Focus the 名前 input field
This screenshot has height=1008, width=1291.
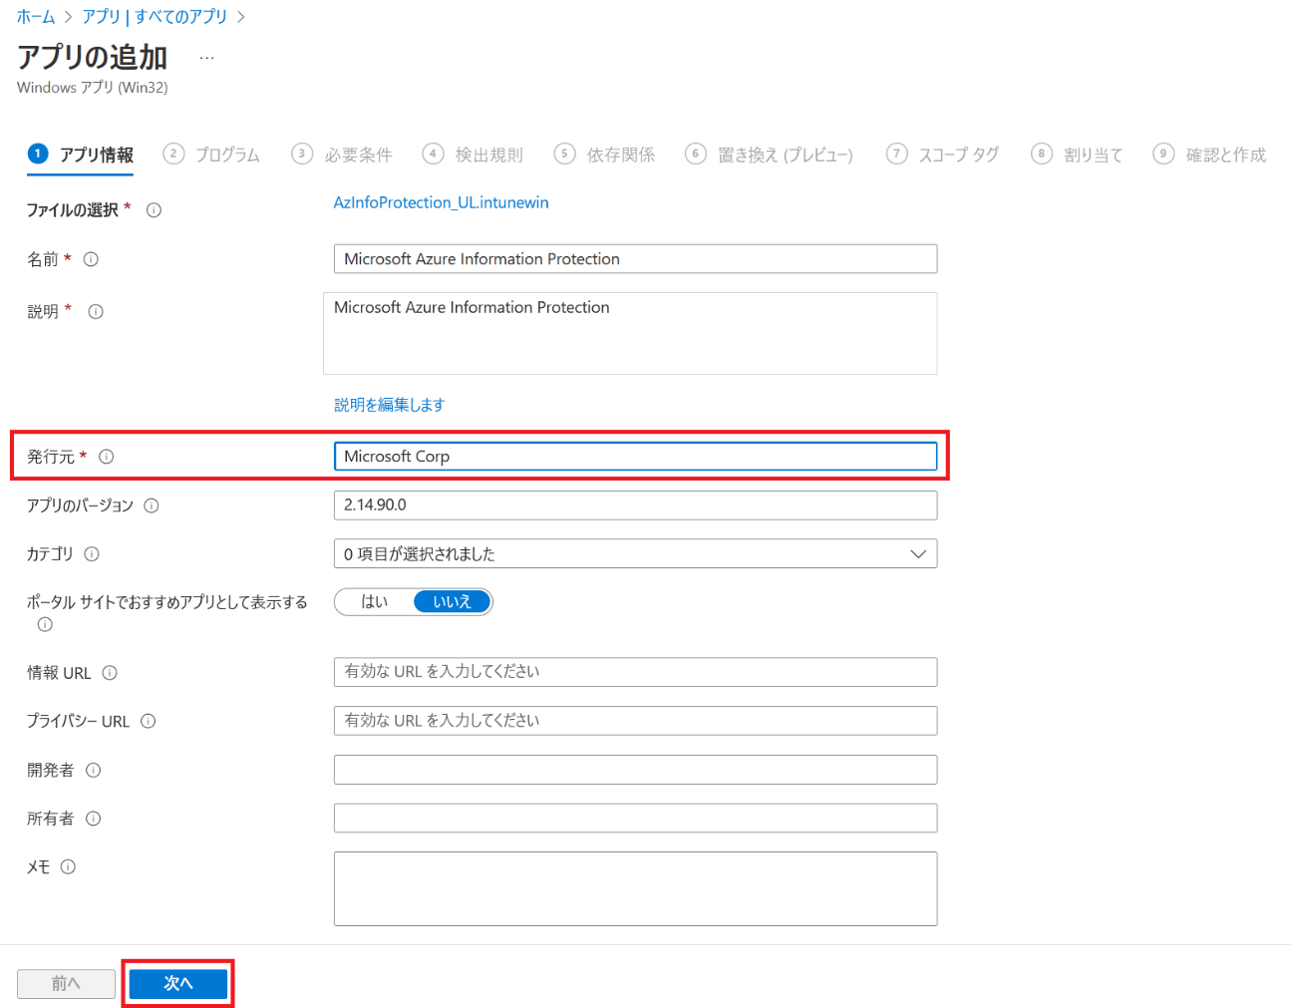(635, 259)
